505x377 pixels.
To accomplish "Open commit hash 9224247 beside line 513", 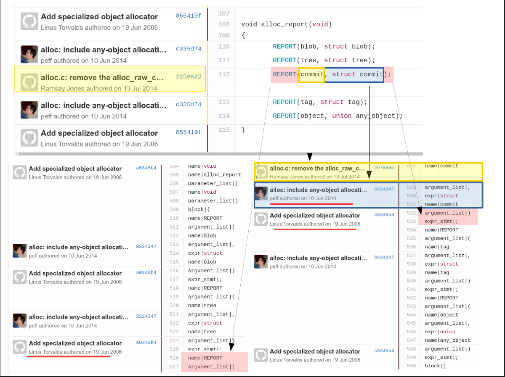I will pyautogui.click(x=146, y=247).
